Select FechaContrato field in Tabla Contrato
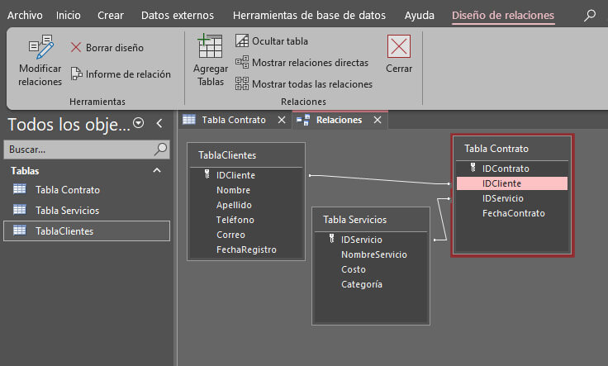 tap(513, 213)
